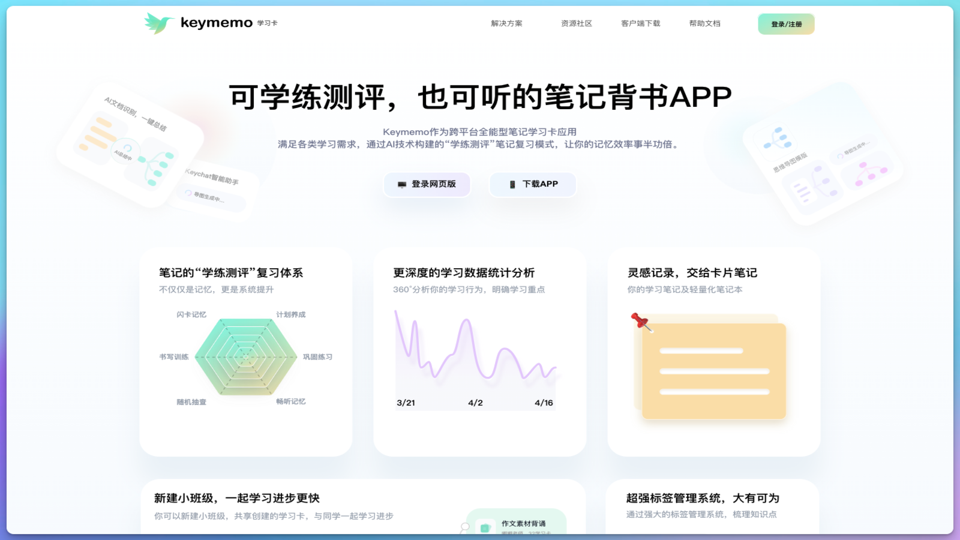The width and height of the screenshot is (960, 540).
Task: Open the 解决方案 menu item
Action: [506, 23]
